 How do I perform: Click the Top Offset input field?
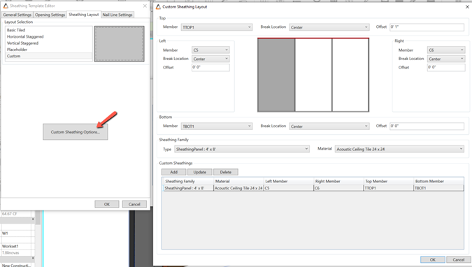(x=427, y=27)
